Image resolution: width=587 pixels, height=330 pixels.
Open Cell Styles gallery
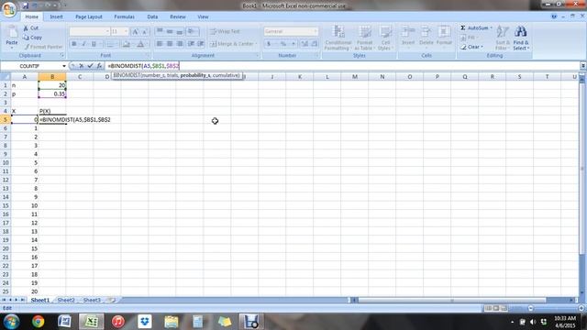(384, 38)
